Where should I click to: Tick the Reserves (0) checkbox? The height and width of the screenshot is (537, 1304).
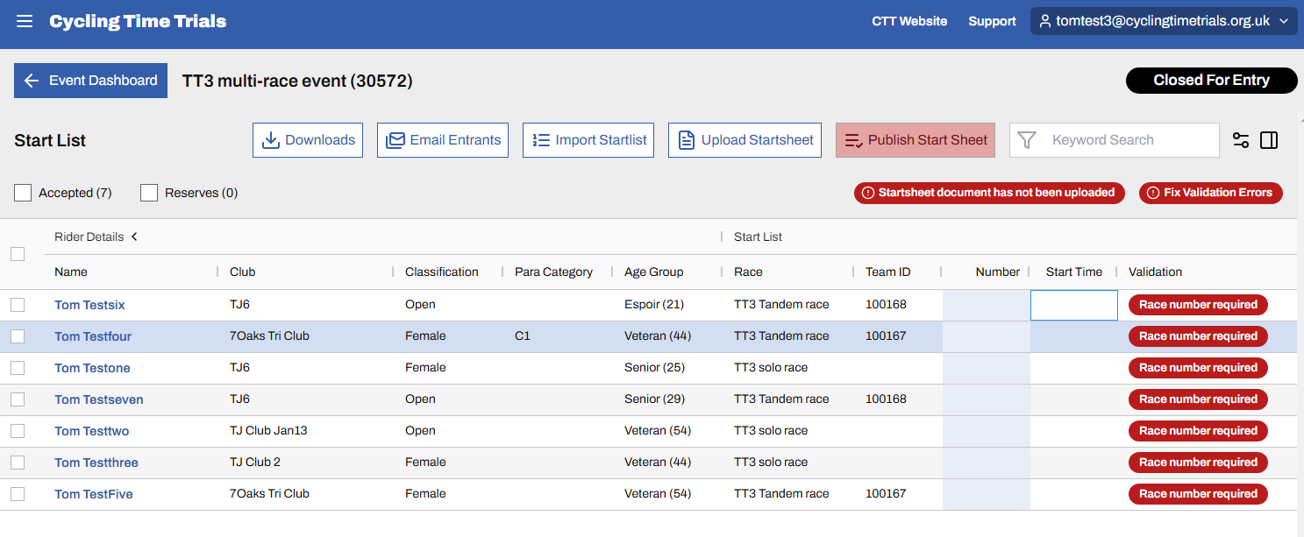tap(149, 193)
